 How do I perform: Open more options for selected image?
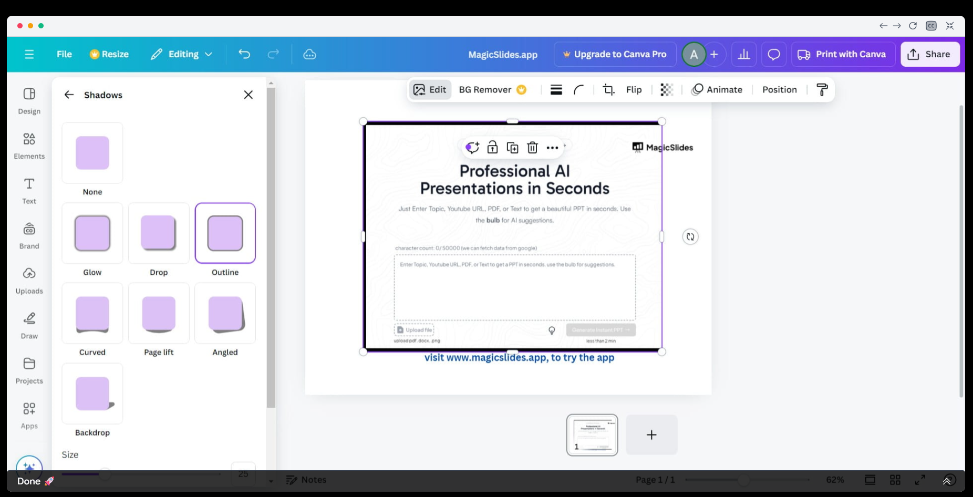coord(552,148)
